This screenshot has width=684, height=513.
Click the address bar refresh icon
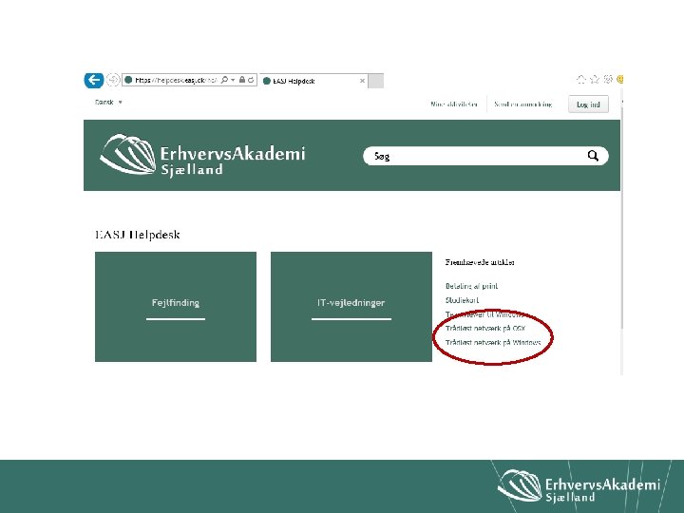(x=251, y=80)
